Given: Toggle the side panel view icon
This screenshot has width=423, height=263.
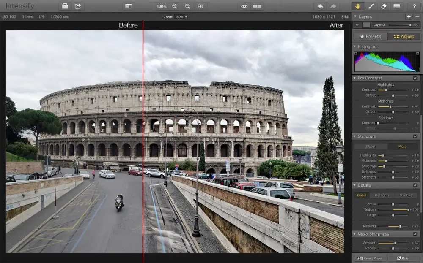Looking at the screenshot, I should tap(129, 6).
